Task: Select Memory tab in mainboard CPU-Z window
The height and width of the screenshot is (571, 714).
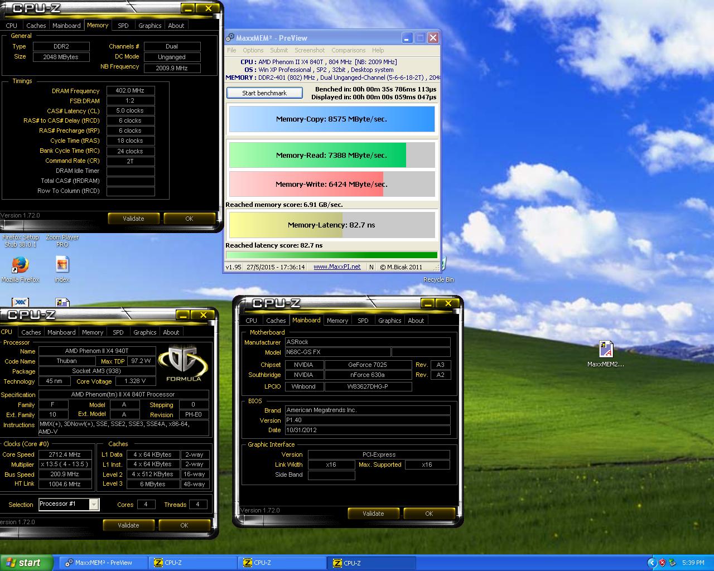Action: click(x=337, y=321)
